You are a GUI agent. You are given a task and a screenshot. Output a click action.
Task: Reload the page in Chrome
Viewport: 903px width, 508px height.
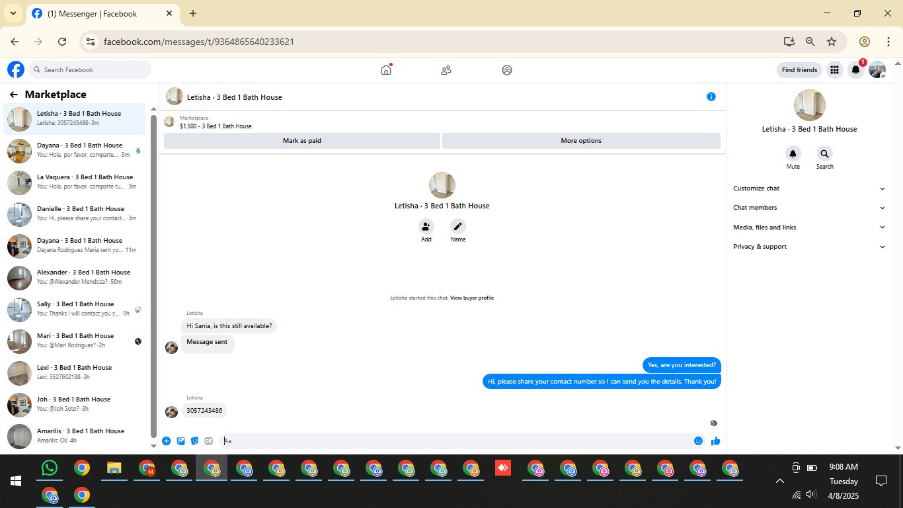click(62, 42)
